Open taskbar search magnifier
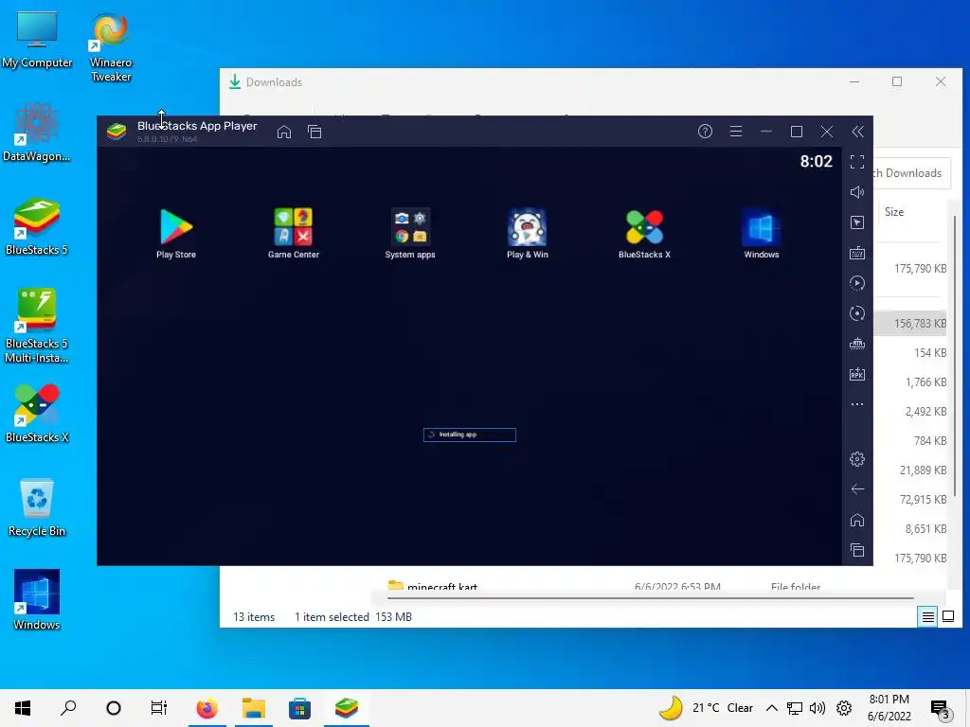The width and height of the screenshot is (970, 727). click(x=68, y=708)
